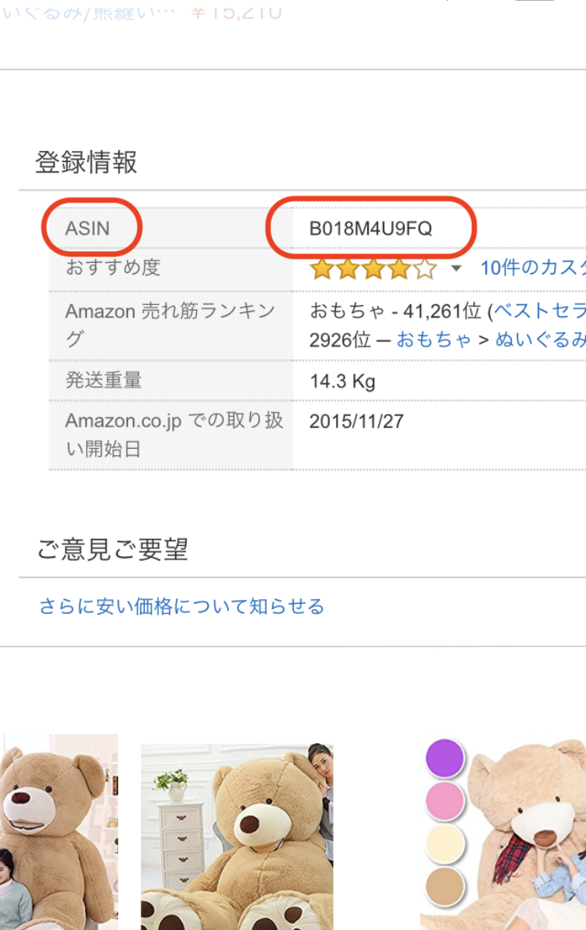Choose the cream color swatch

[x=445, y=845]
